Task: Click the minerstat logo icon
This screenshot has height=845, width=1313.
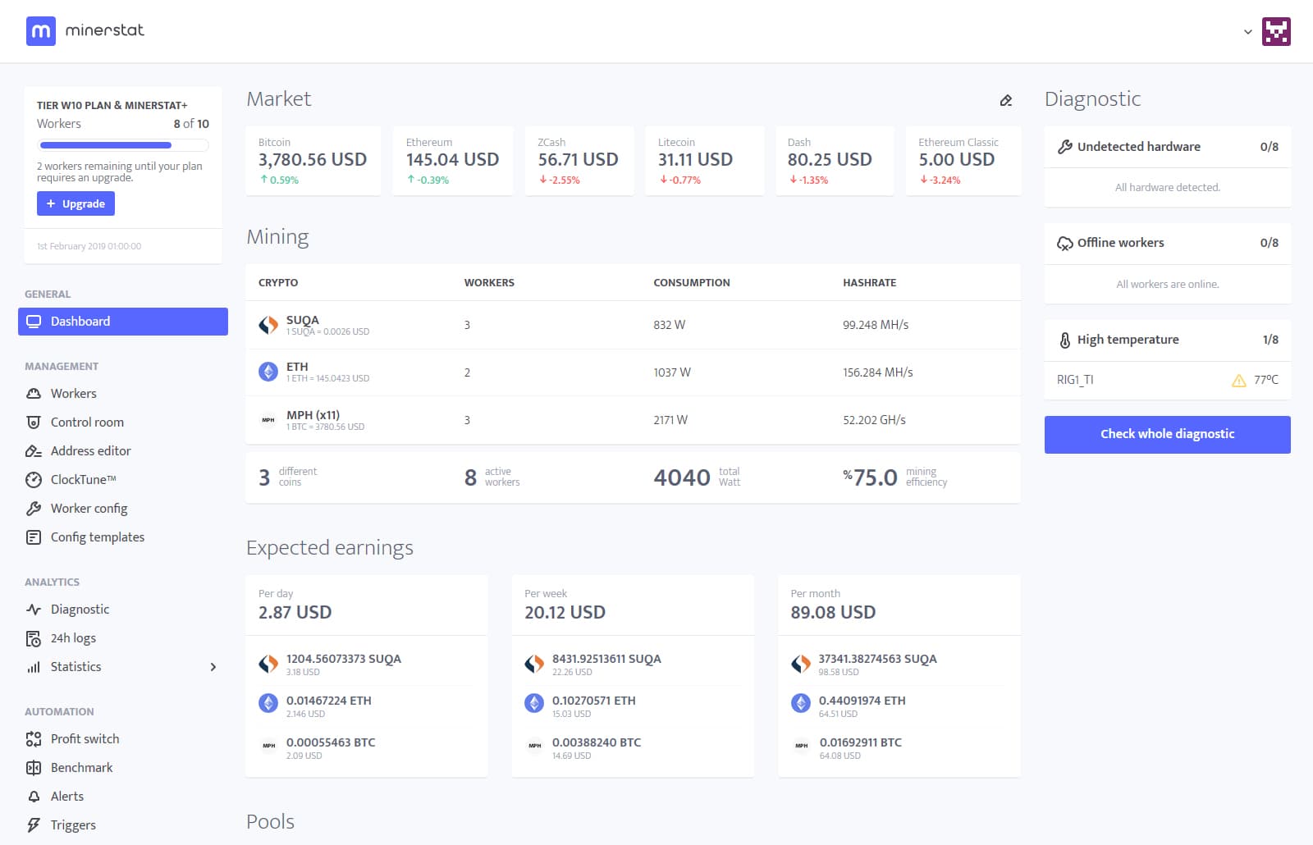Action: [x=40, y=31]
